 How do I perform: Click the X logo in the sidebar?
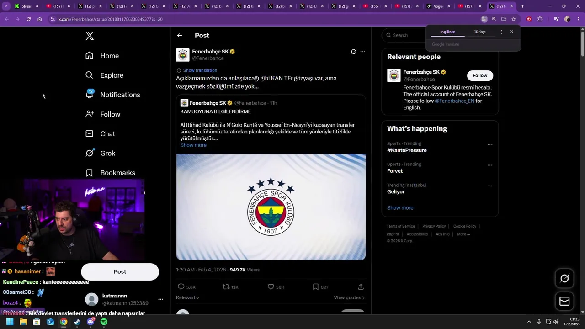coord(90,36)
